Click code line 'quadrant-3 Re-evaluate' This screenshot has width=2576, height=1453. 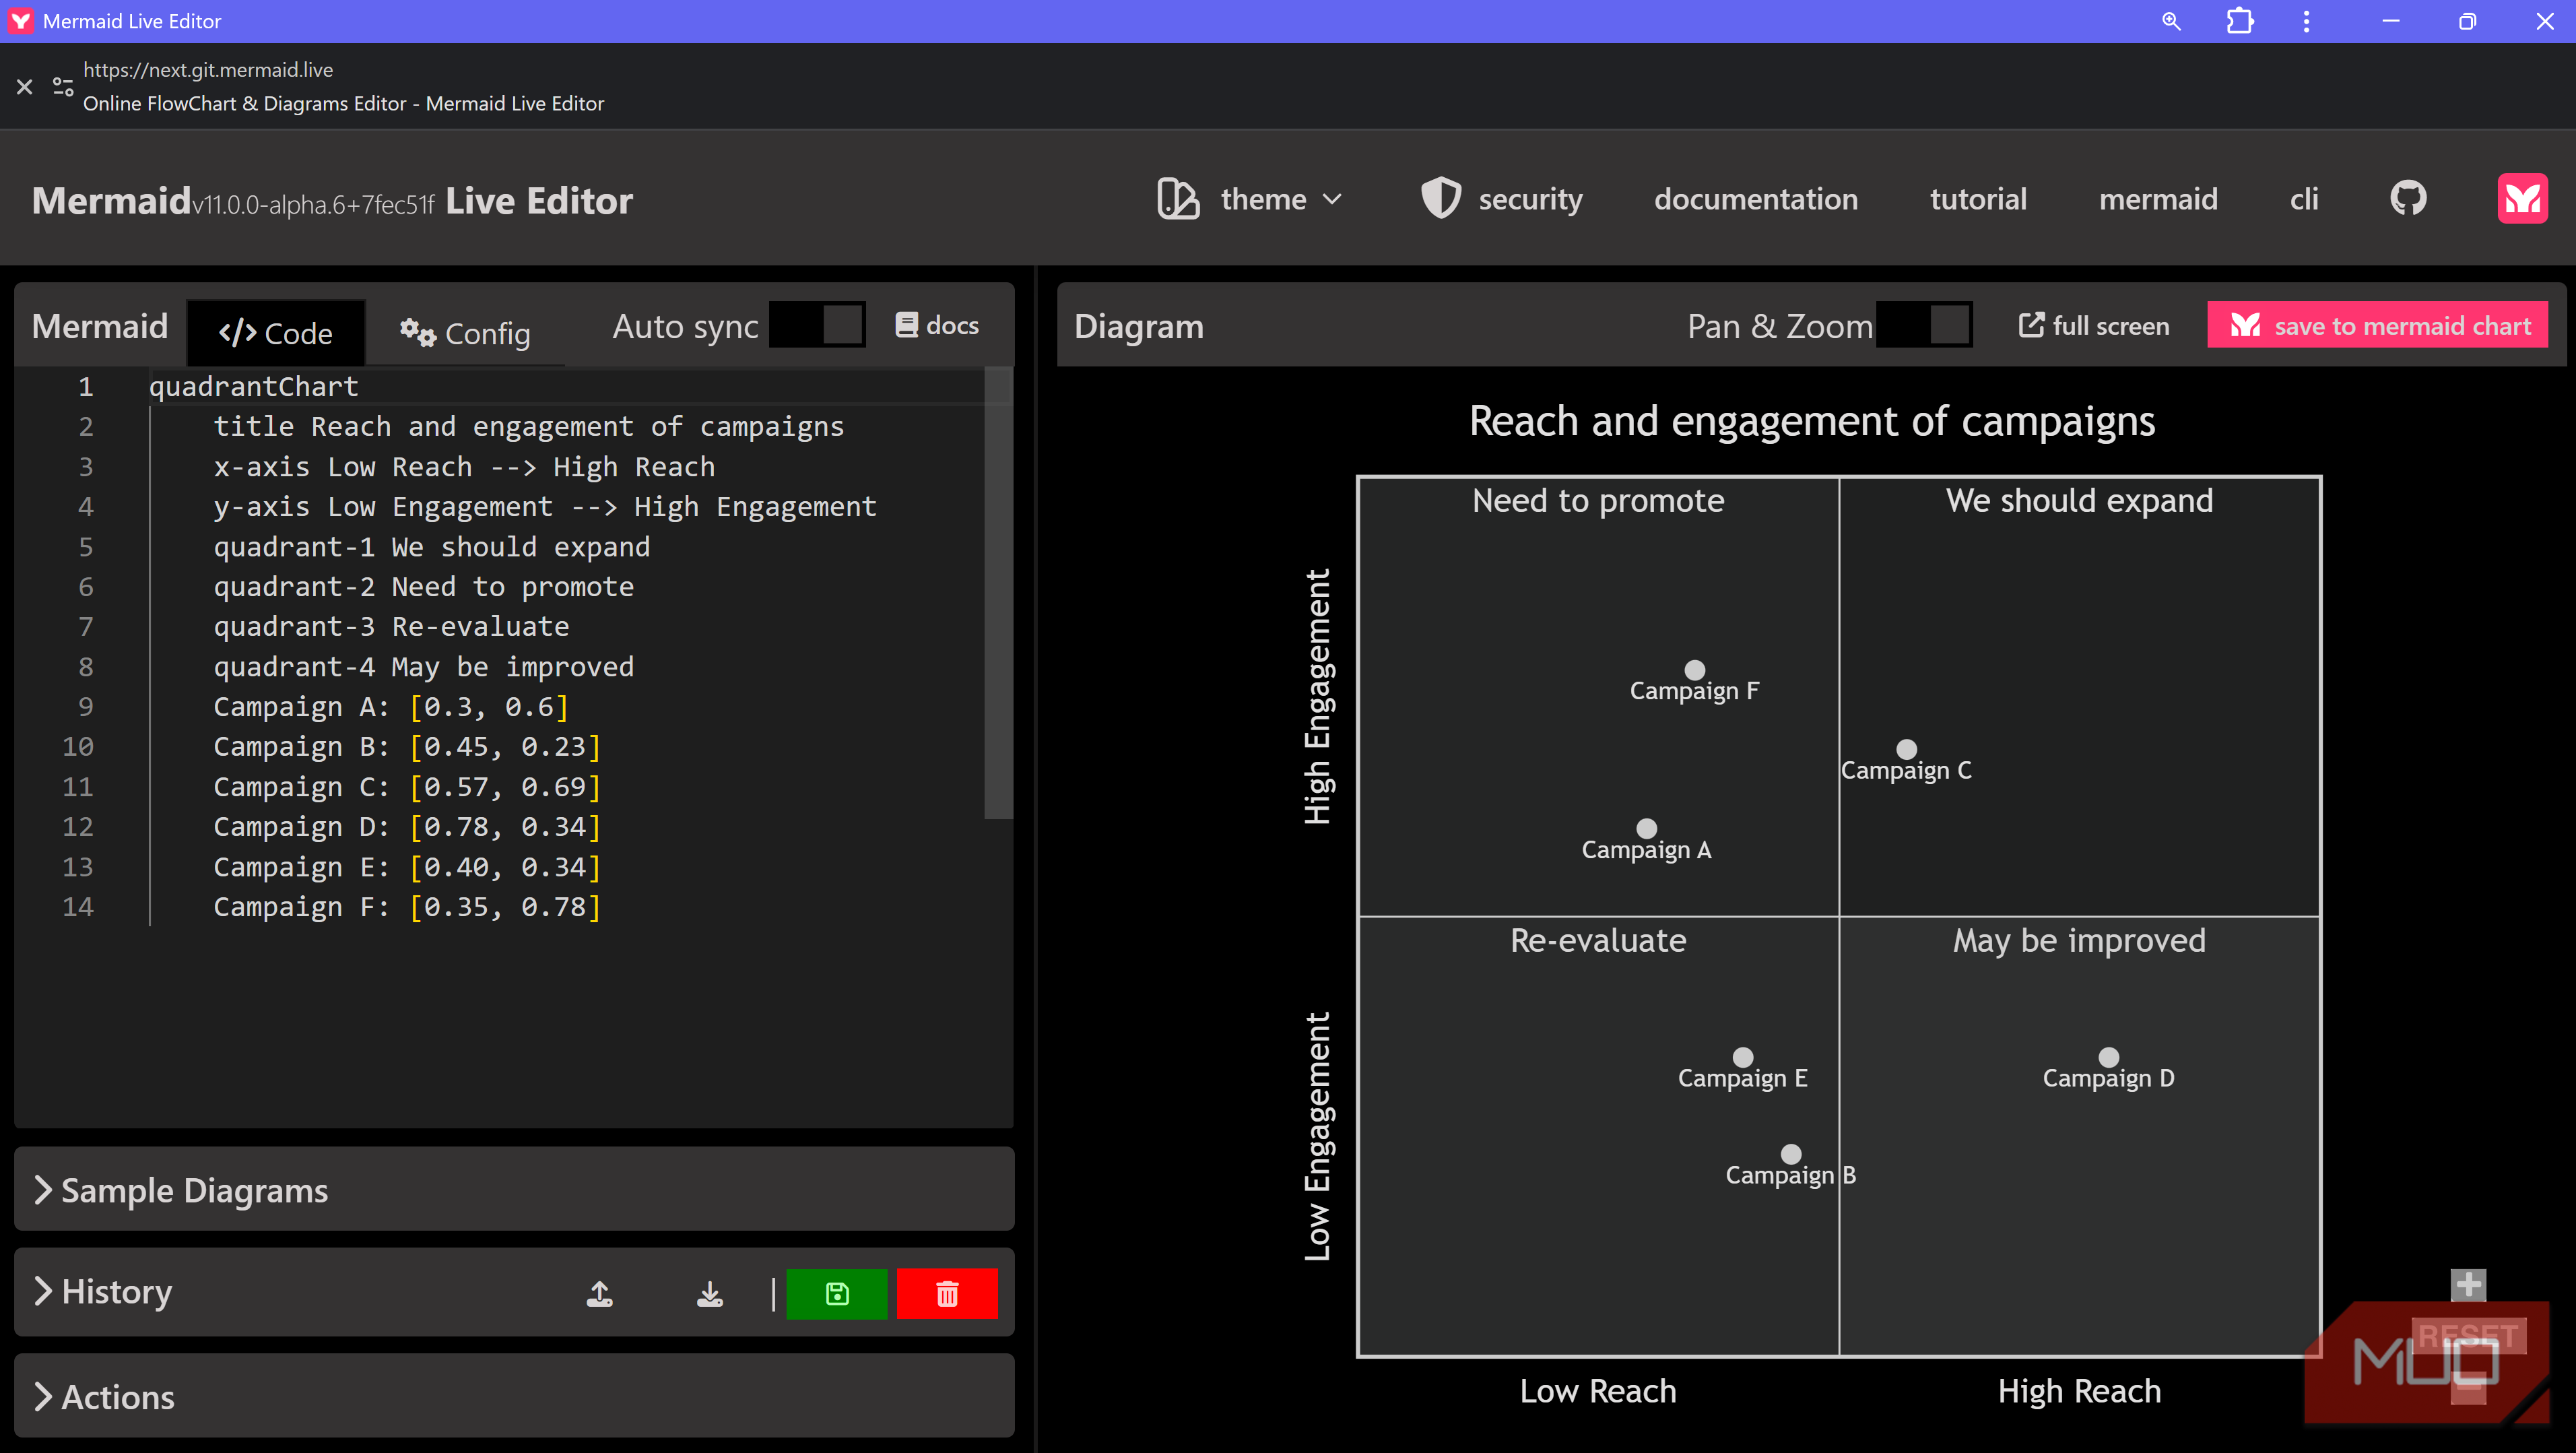(x=391, y=627)
